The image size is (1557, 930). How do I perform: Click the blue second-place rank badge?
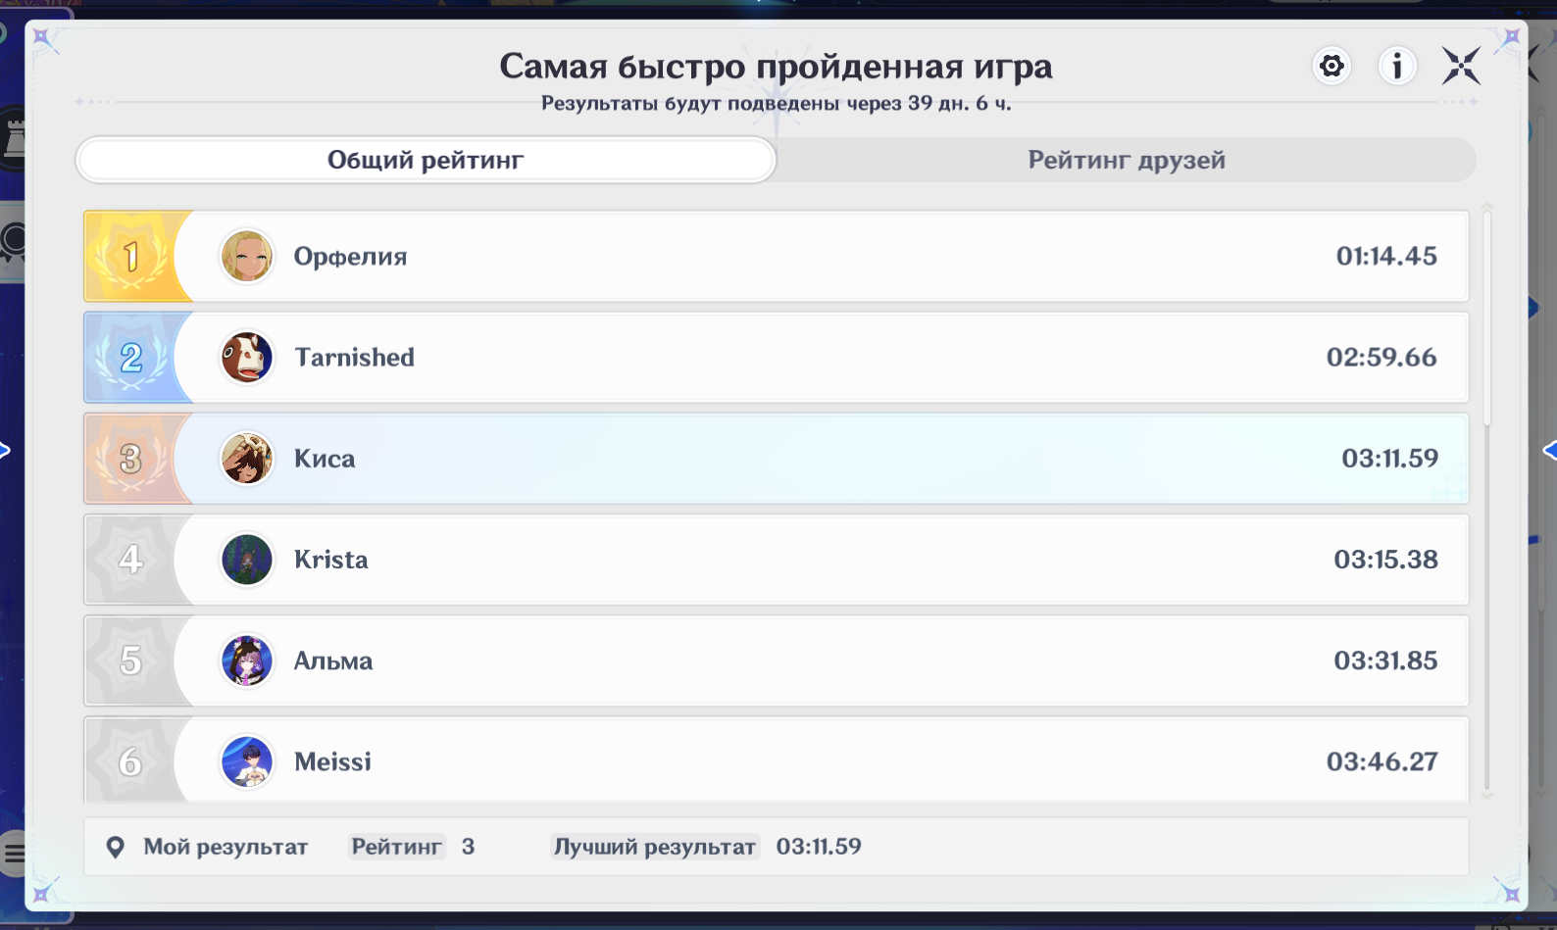click(131, 358)
